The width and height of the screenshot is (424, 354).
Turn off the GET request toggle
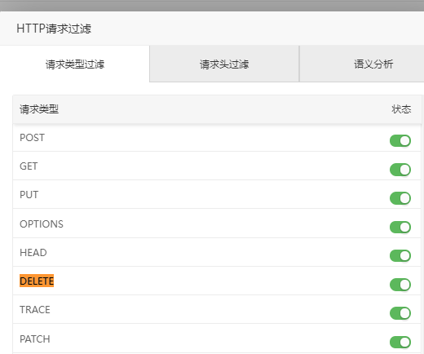[x=400, y=170]
